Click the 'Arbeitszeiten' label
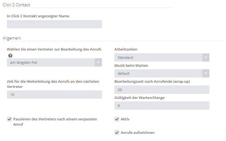 pyautogui.click(x=126, y=49)
